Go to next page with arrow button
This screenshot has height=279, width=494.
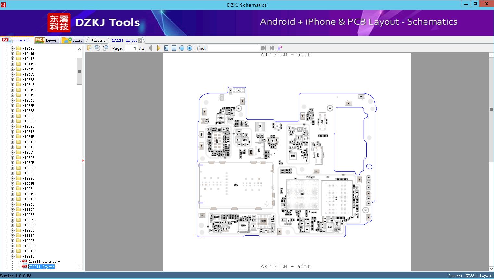158,48
